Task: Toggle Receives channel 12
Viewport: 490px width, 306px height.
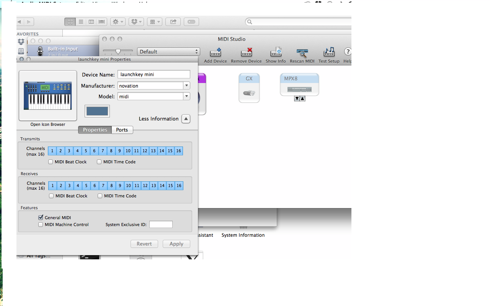Action: click(145, 186)
